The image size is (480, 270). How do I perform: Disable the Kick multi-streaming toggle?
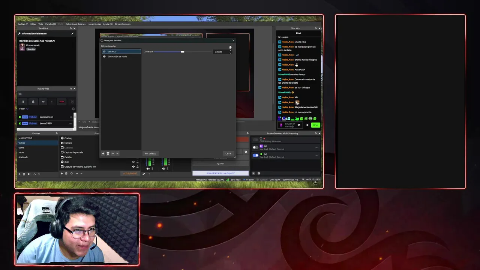coord(255,155)
